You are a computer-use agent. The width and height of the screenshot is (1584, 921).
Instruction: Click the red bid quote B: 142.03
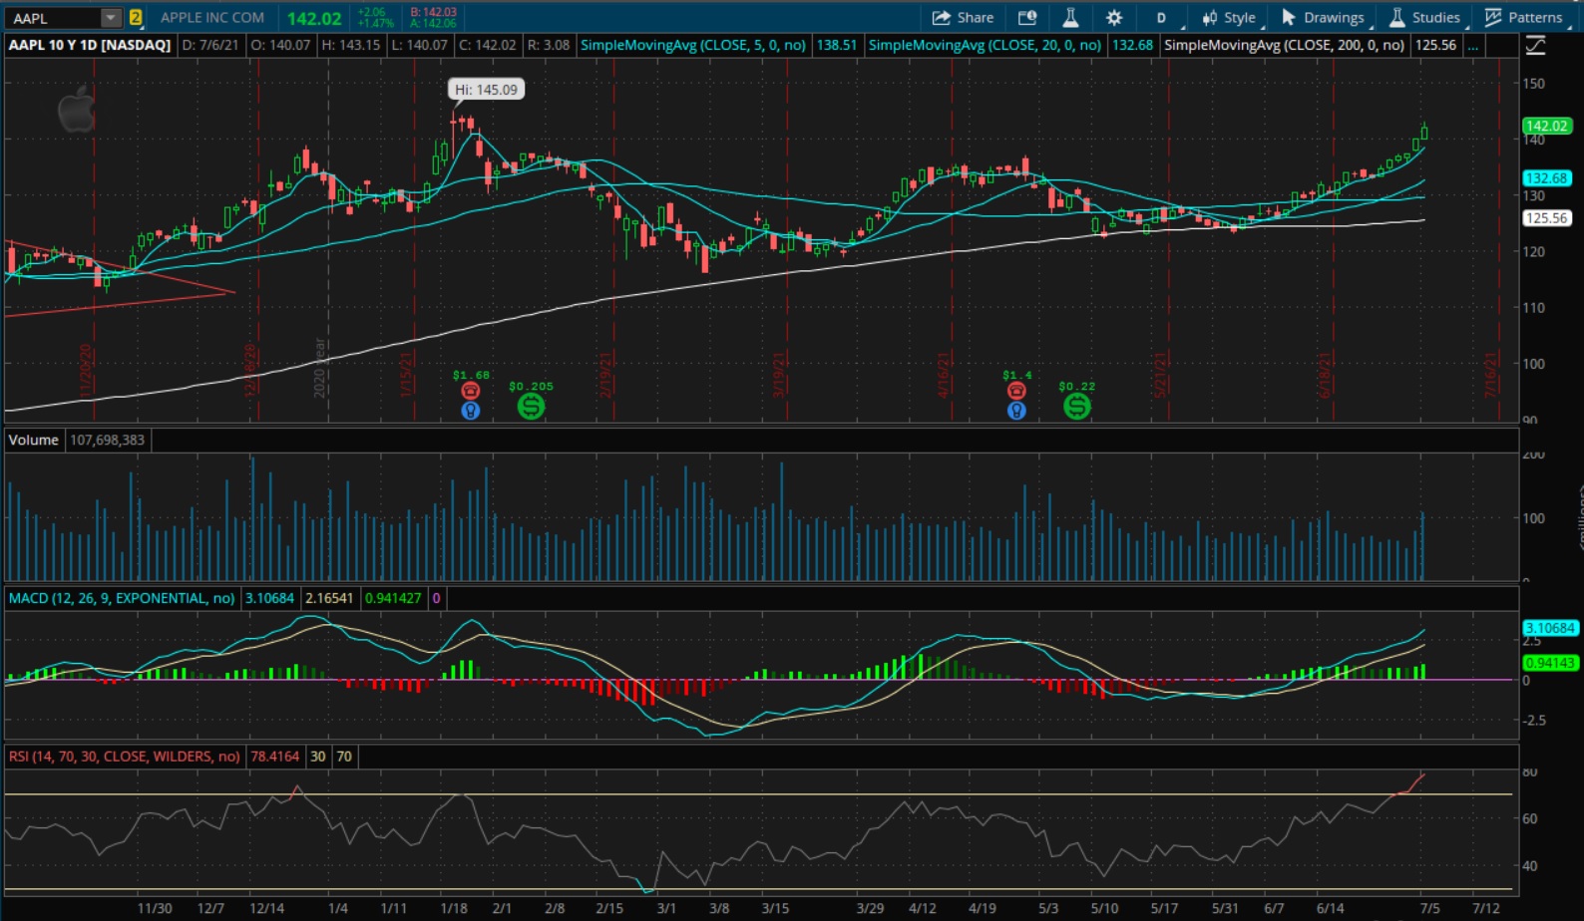click(433, 12)
